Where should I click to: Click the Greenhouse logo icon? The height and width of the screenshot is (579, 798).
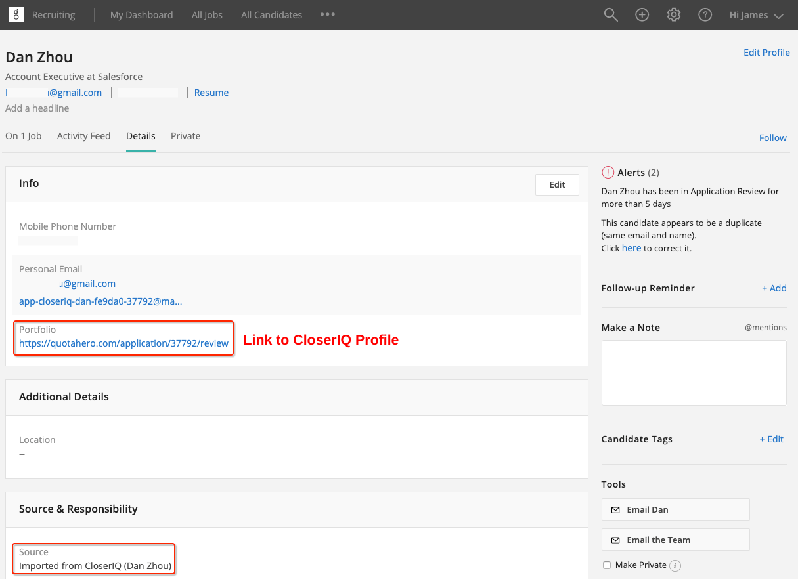tap(16, 14)
